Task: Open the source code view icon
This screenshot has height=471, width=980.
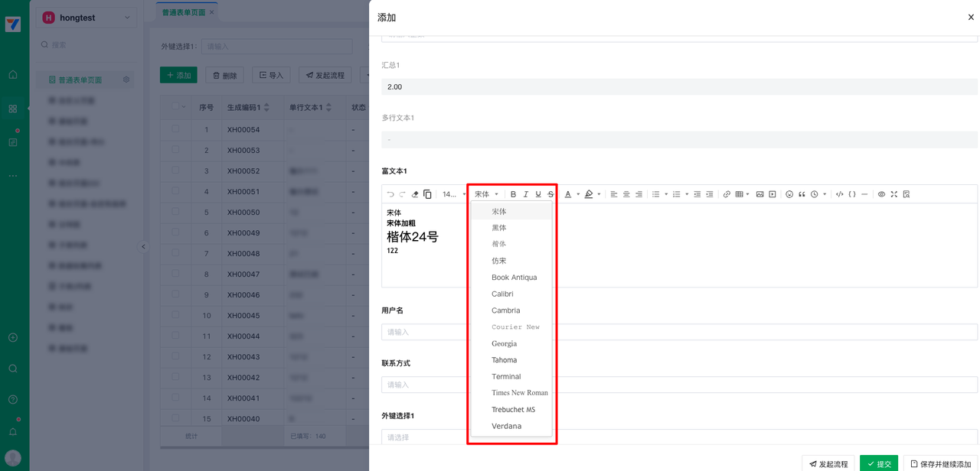Action: (x=839, y=194)
